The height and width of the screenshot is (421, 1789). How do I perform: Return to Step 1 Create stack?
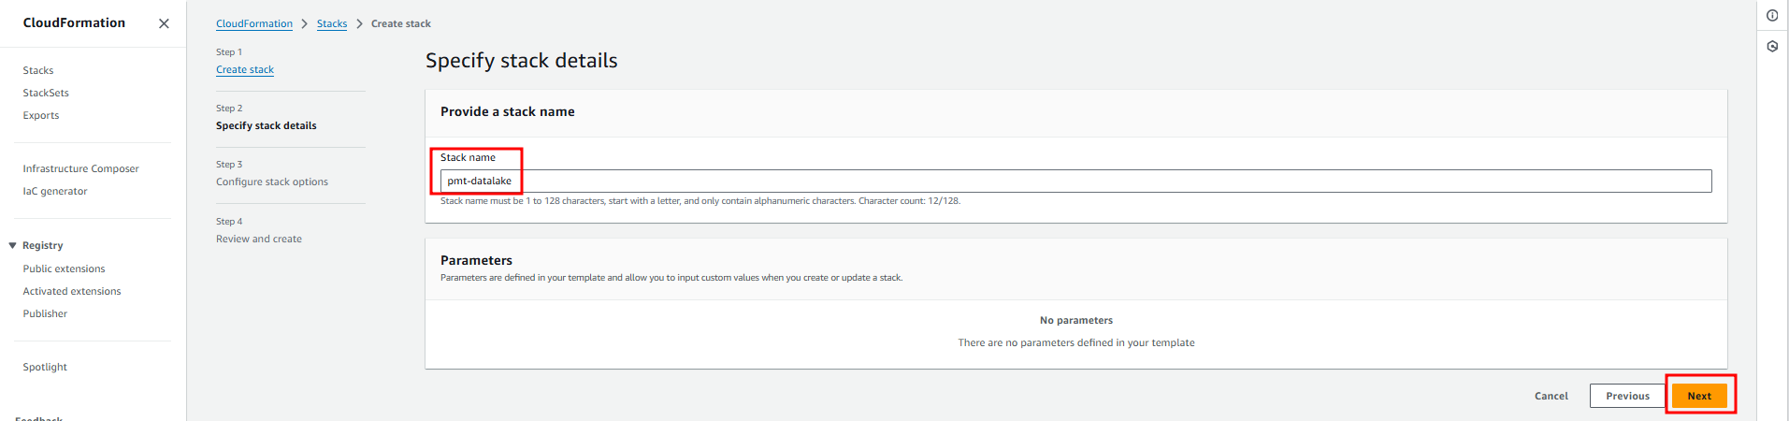[245, 69]
